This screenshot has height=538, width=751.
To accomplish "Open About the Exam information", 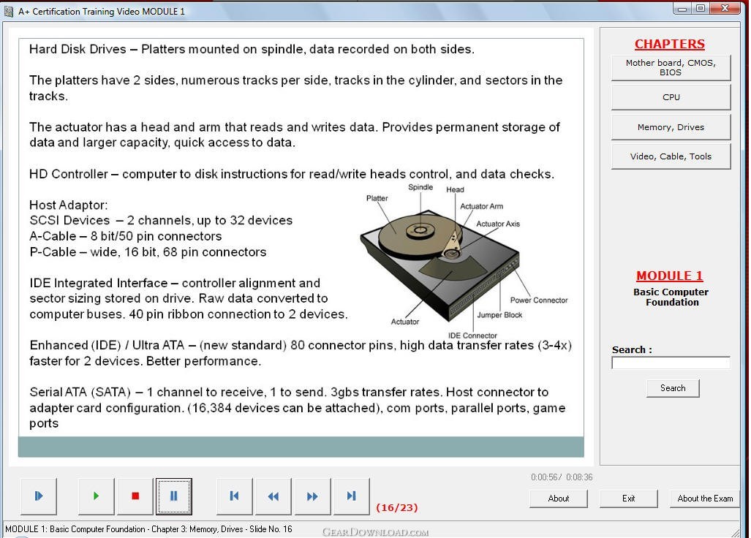I will pos(705,499).
